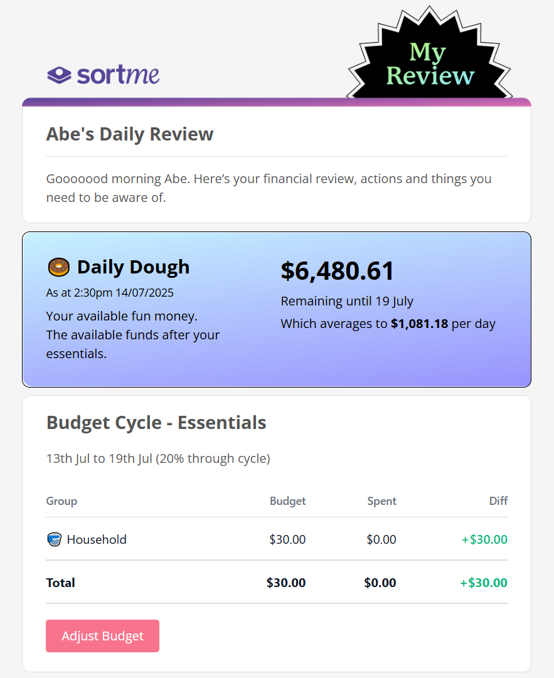Viewport: 554px width, 678px height.
Task: Click the $1,081.18 per day average
Action: coord(420,324)
